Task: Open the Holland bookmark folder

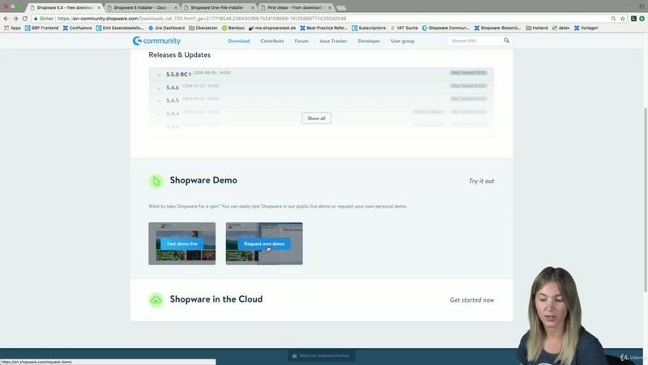Action: pyautogui.click(x=537, y=28)
